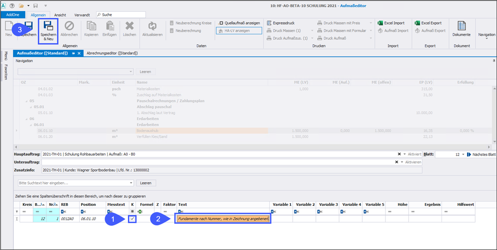497x250 pixels.
Task: Click the Aktualisieren refresh icon
Action: (152, 27)
